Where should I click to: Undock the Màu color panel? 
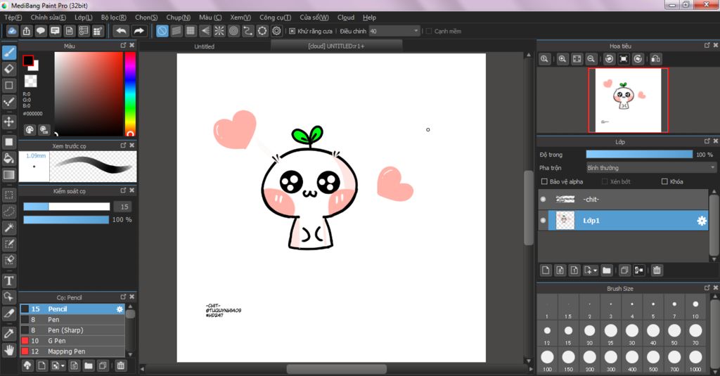click(123, 46)
